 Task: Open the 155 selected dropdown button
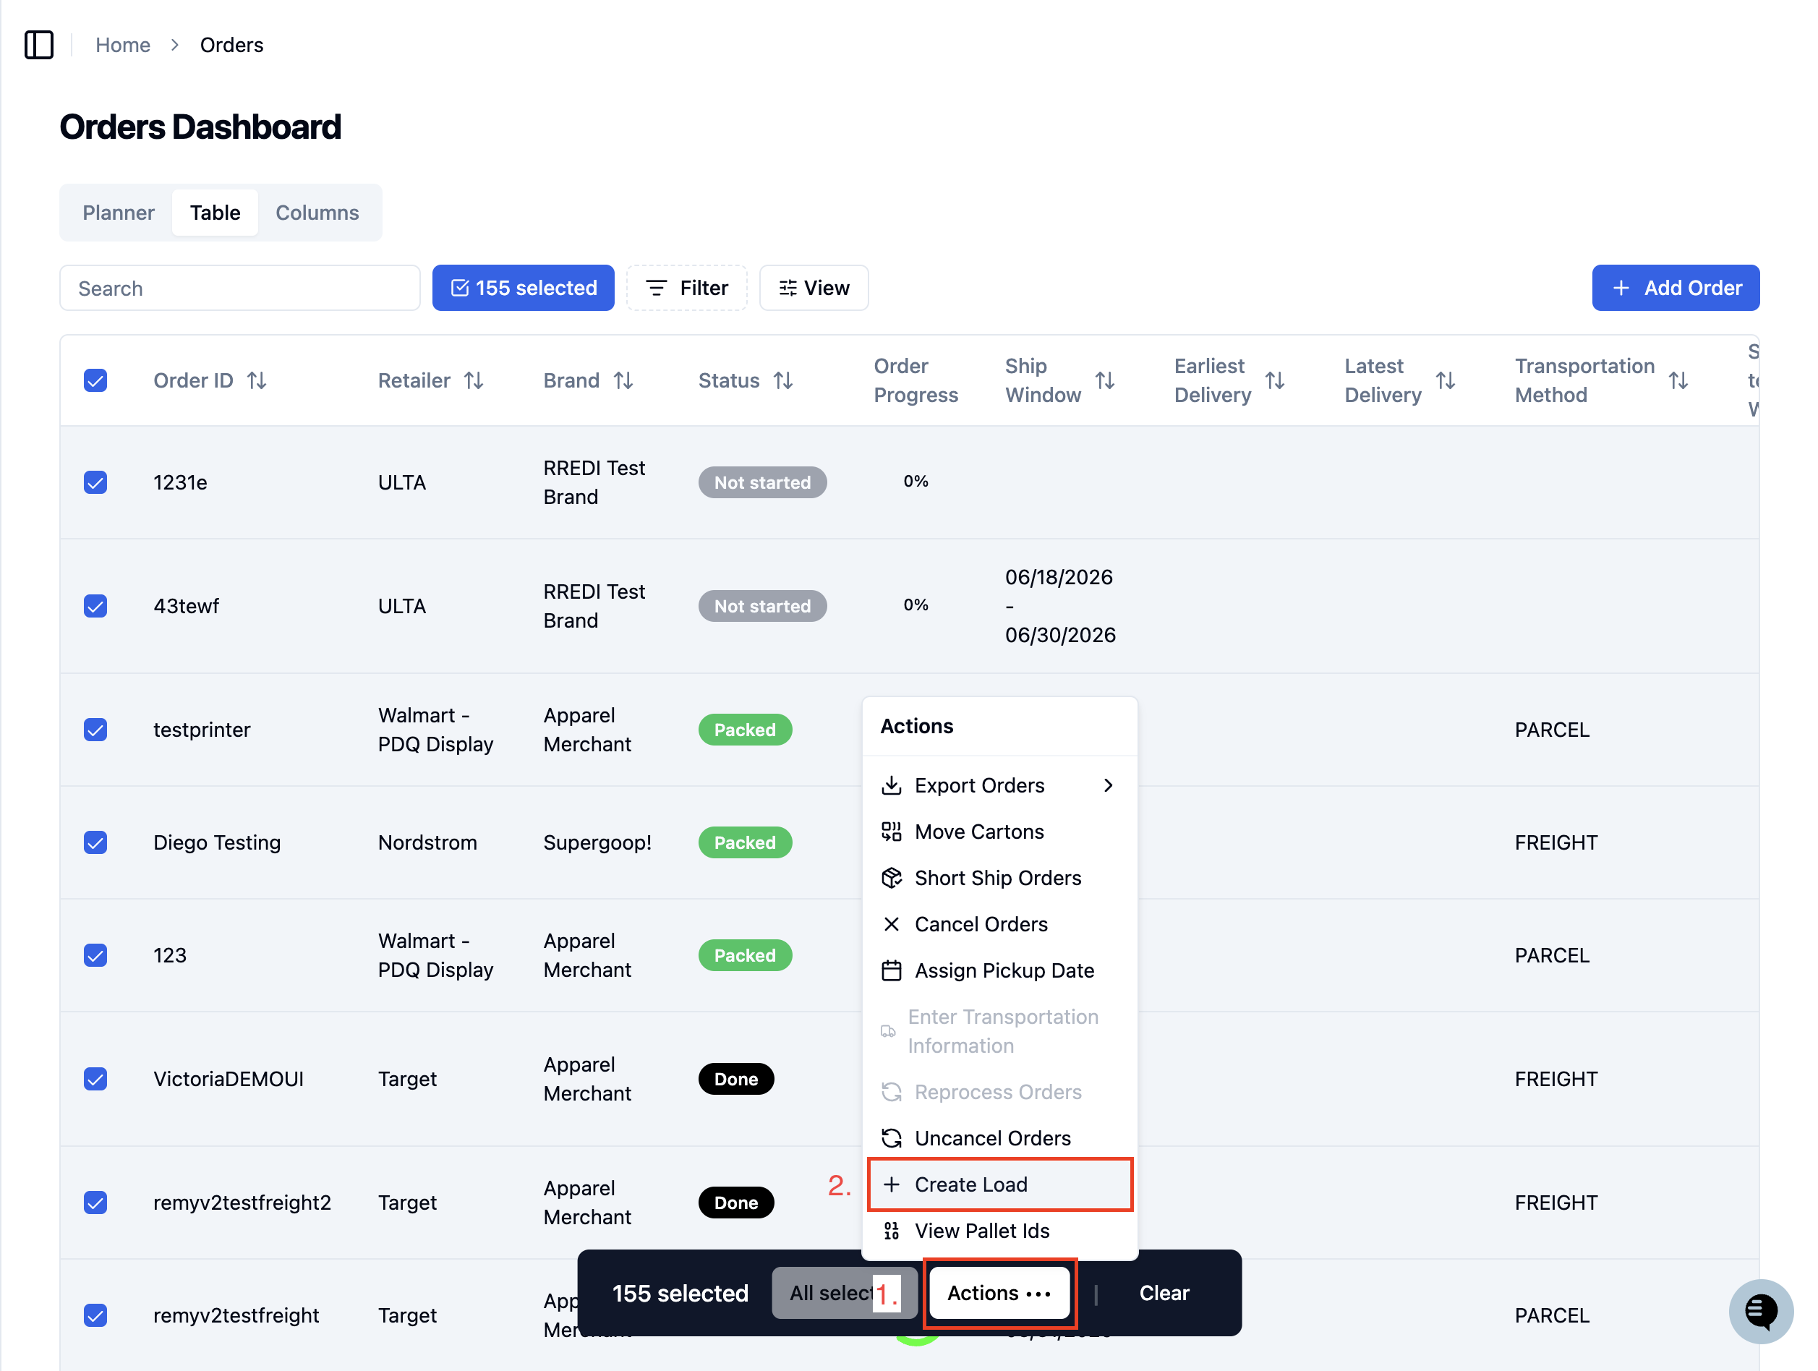[x=524, y=288]
